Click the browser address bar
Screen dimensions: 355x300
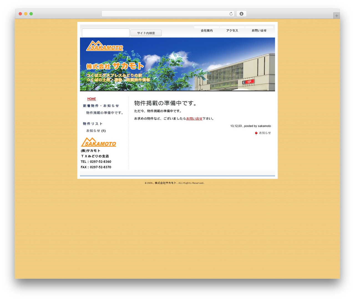pos(168,14)
